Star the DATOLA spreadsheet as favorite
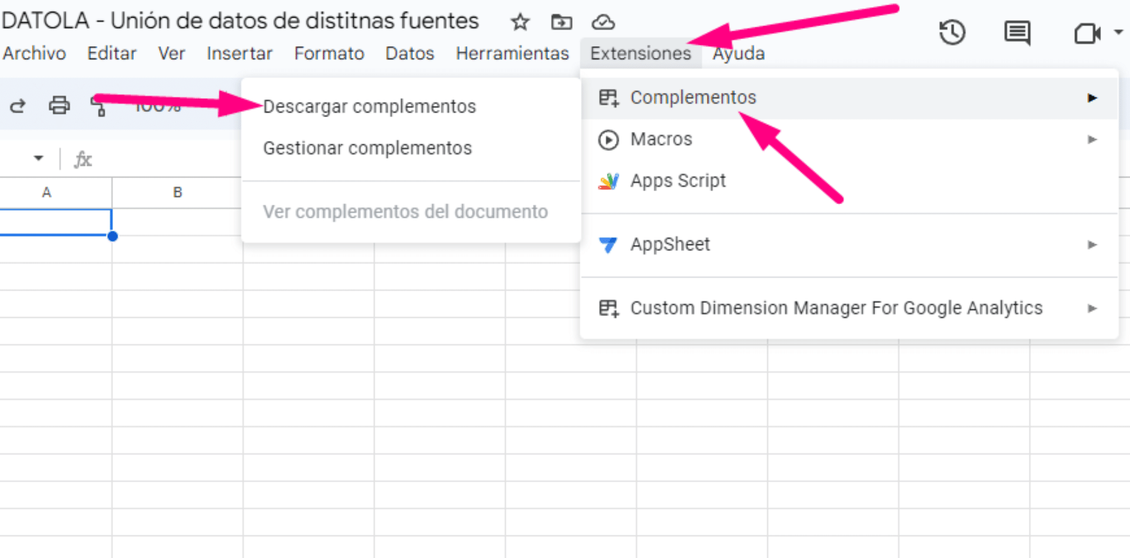Image resolution: width=1130 pixels, height=558 pixels. [519, 22]
